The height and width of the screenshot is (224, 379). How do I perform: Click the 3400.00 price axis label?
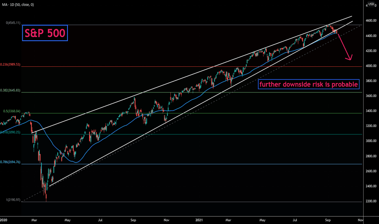click(x=371, y=111)
